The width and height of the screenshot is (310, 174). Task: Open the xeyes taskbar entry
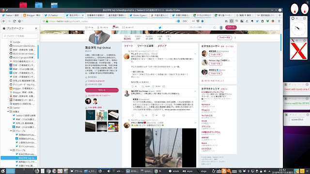[188, 171]
